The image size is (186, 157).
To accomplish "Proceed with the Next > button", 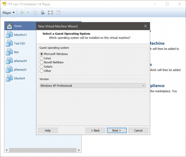I will pos(117,131).
